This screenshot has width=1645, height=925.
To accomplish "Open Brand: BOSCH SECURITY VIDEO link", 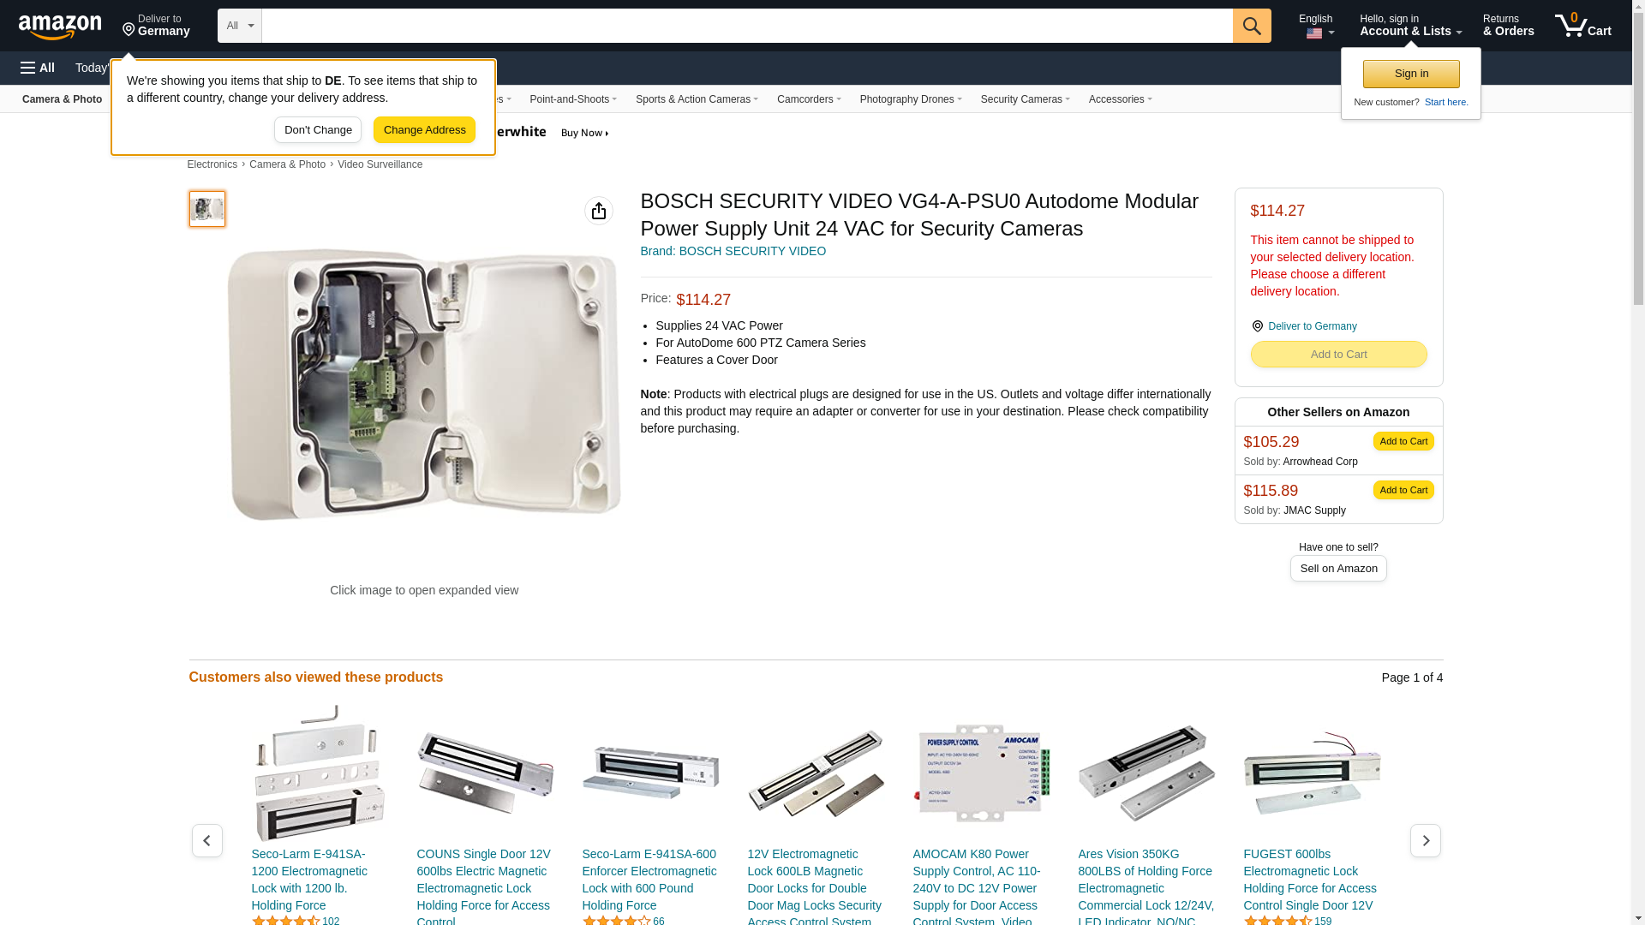I will (733, 251).
